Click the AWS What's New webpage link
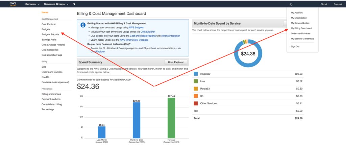The height and width of the screenshot is (148, 346). point(134,40)
